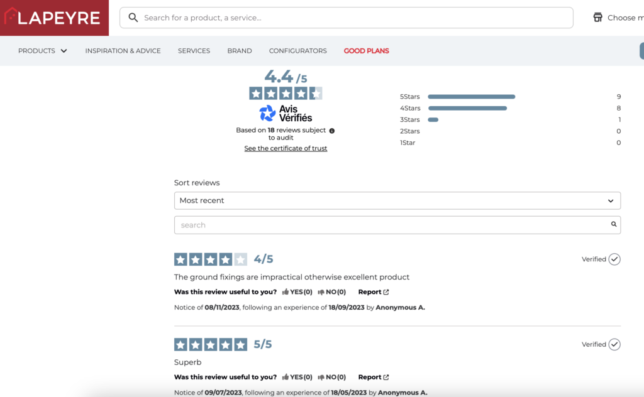Click the Sort reviews label

point(197,183)
